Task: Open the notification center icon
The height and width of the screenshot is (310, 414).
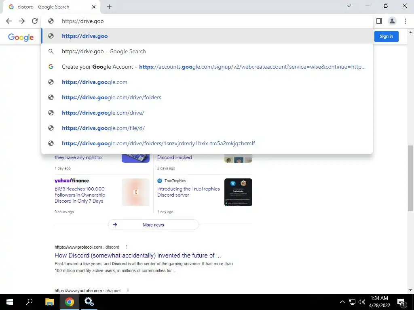Action: 401,302
